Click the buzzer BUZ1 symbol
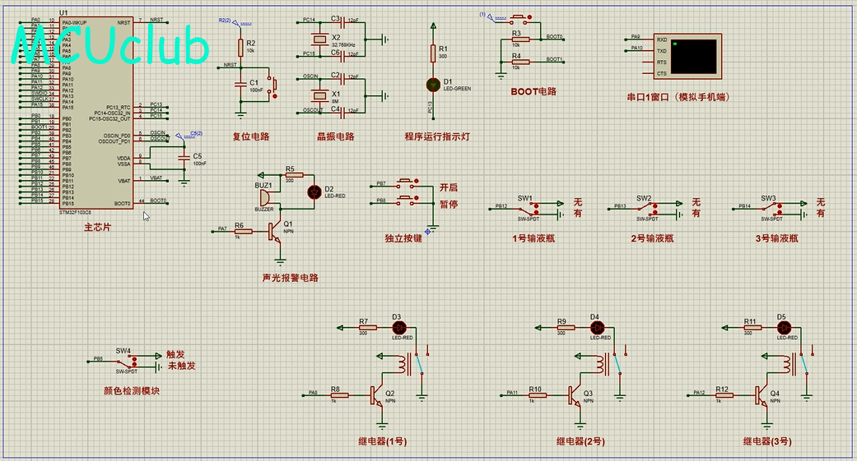 [x=264, y=197]
